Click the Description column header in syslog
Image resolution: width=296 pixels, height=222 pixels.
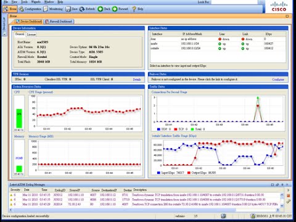click(140, 190)
